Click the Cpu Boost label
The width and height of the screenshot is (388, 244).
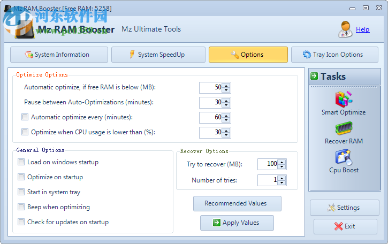coord(344,170)
